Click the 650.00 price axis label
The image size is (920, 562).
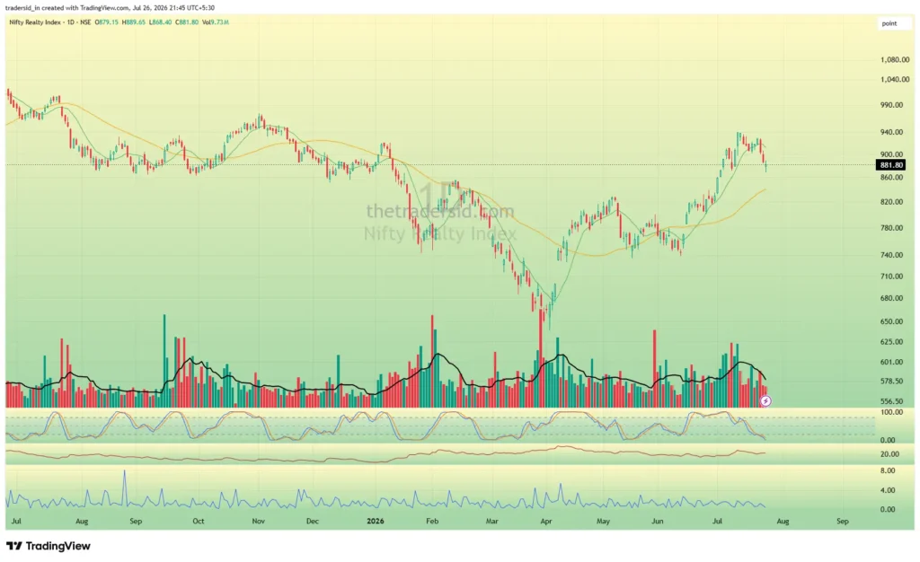891,321
